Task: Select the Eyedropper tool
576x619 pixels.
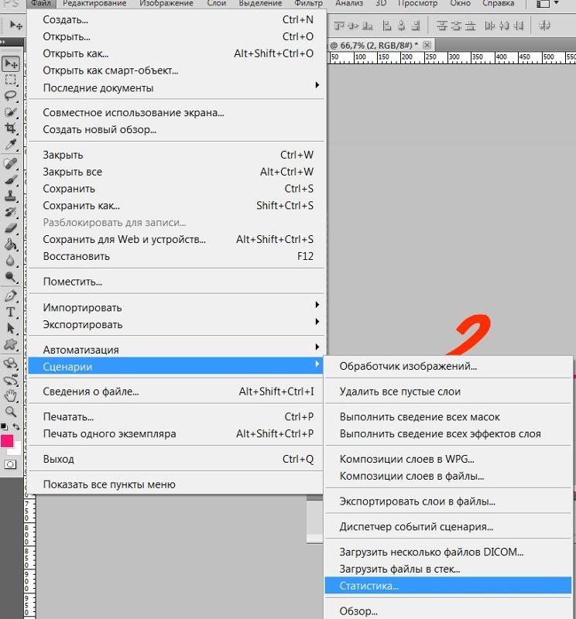Action: (x=11, y=145)
